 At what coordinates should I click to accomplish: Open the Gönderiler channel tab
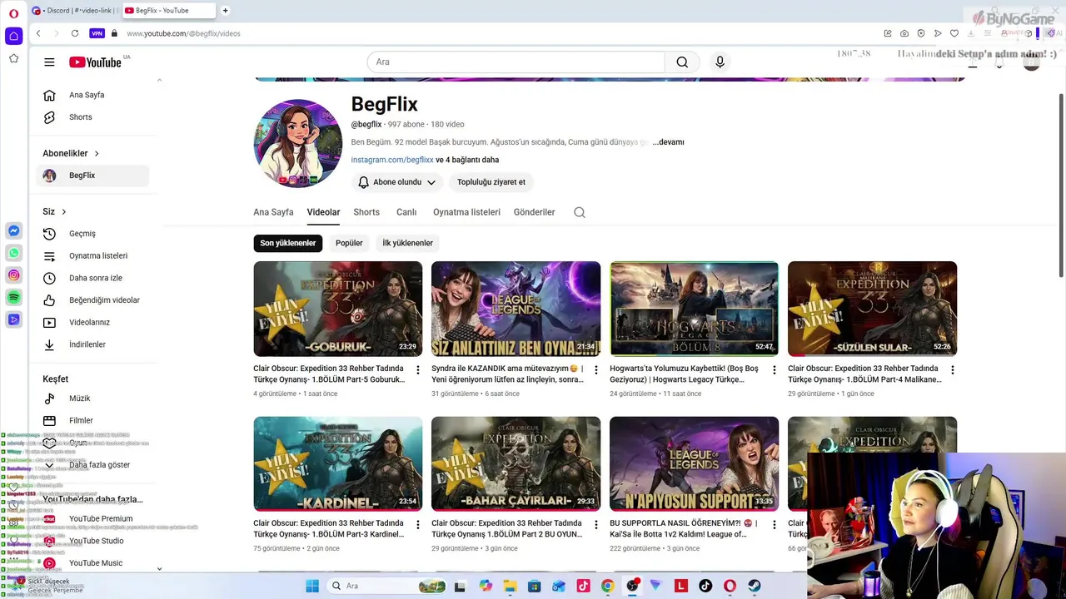pos(534,212)
